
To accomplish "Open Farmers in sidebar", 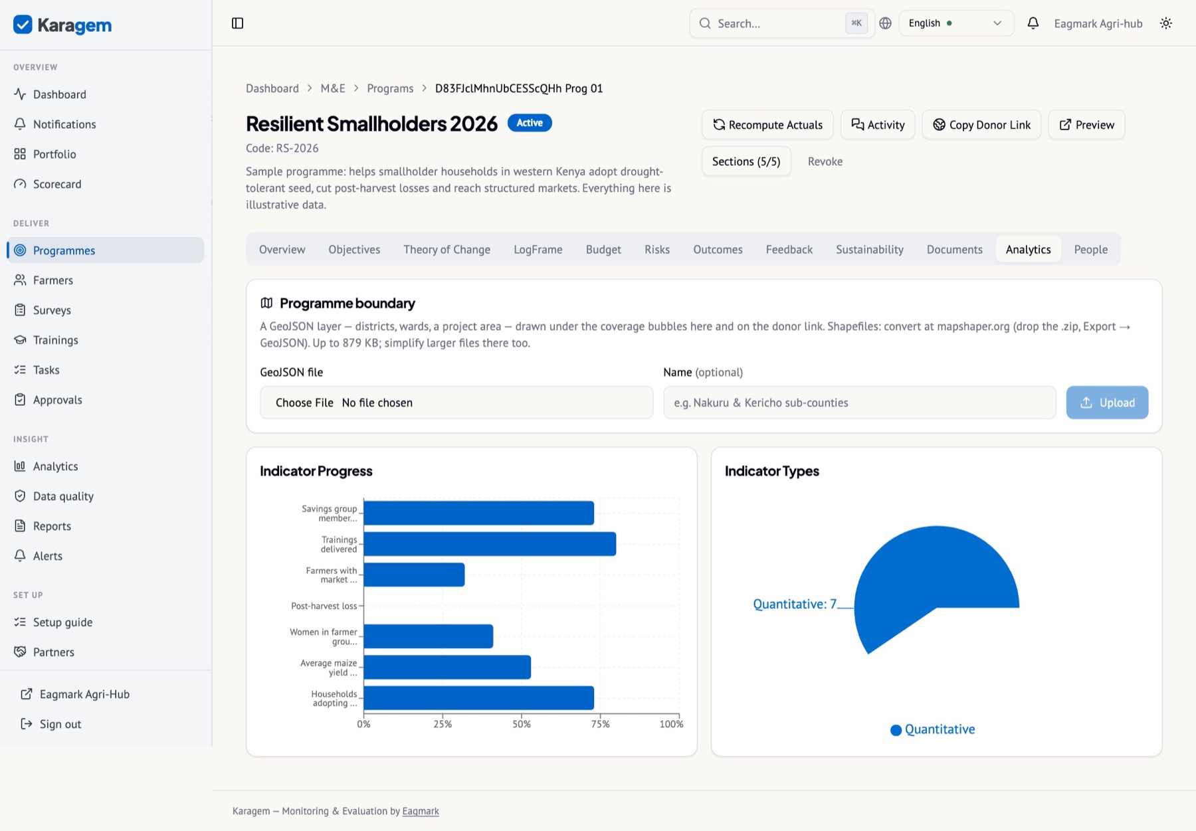I will (106, 280).
